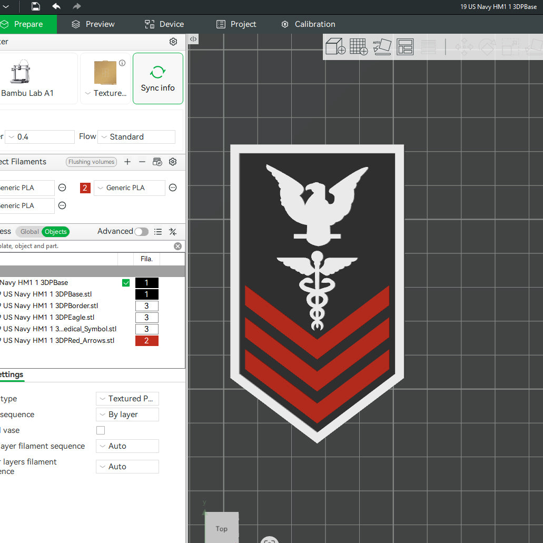This screenshot has width=543, height=543.
Task: Open other layers filament sequence Auto dropdown
Action: [127, 467]
